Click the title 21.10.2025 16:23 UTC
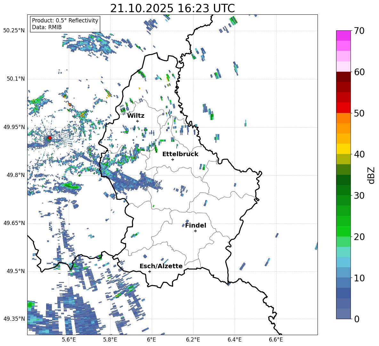379x346 pixels. 173,8
